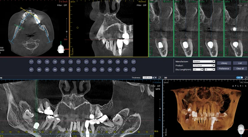Viewport: 248px width, 137px height.
Task: Select tooth number 24
Action: [110, 62]
